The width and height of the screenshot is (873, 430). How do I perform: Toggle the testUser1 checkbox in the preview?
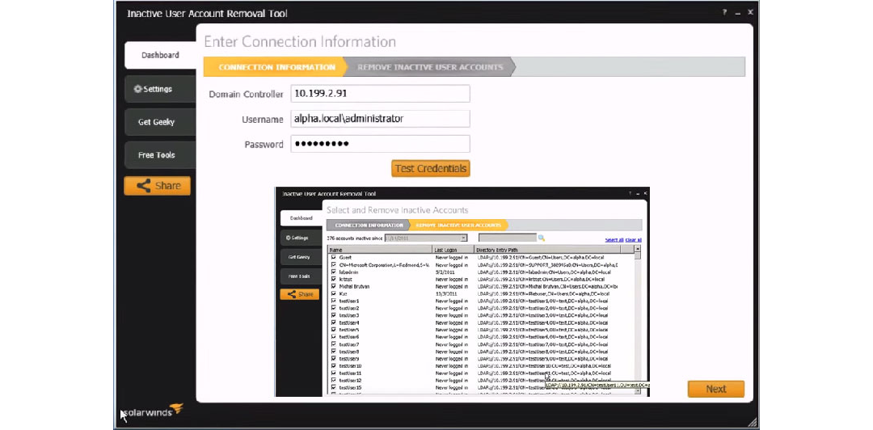(334, 301)
